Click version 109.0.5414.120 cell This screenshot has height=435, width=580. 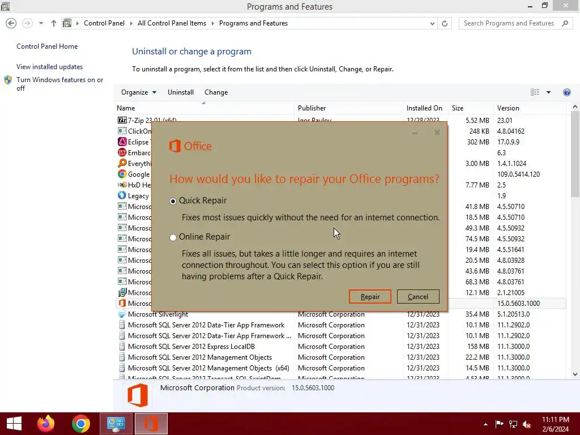click(518, 174)
